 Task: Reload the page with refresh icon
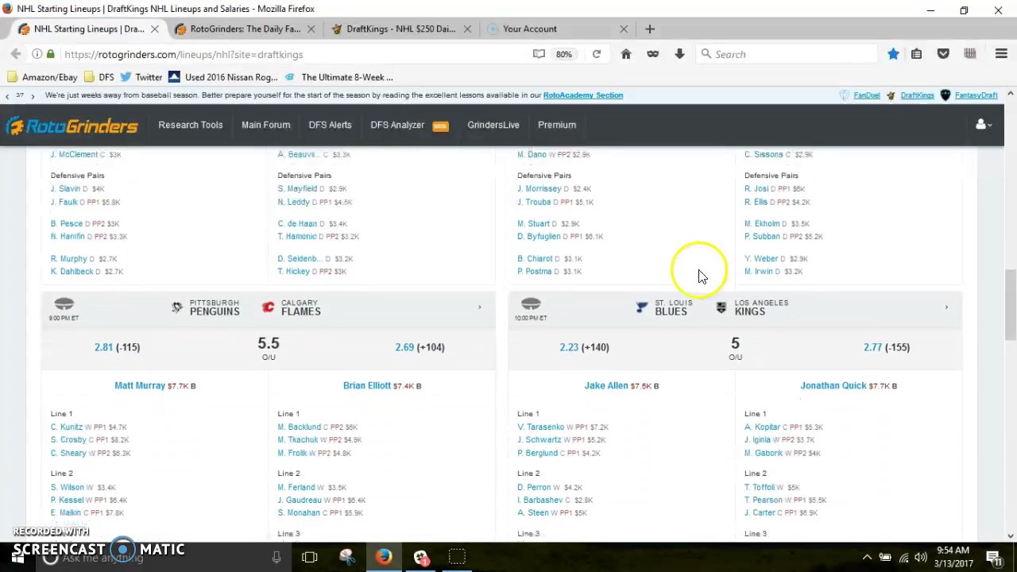(x=596, y=54)
